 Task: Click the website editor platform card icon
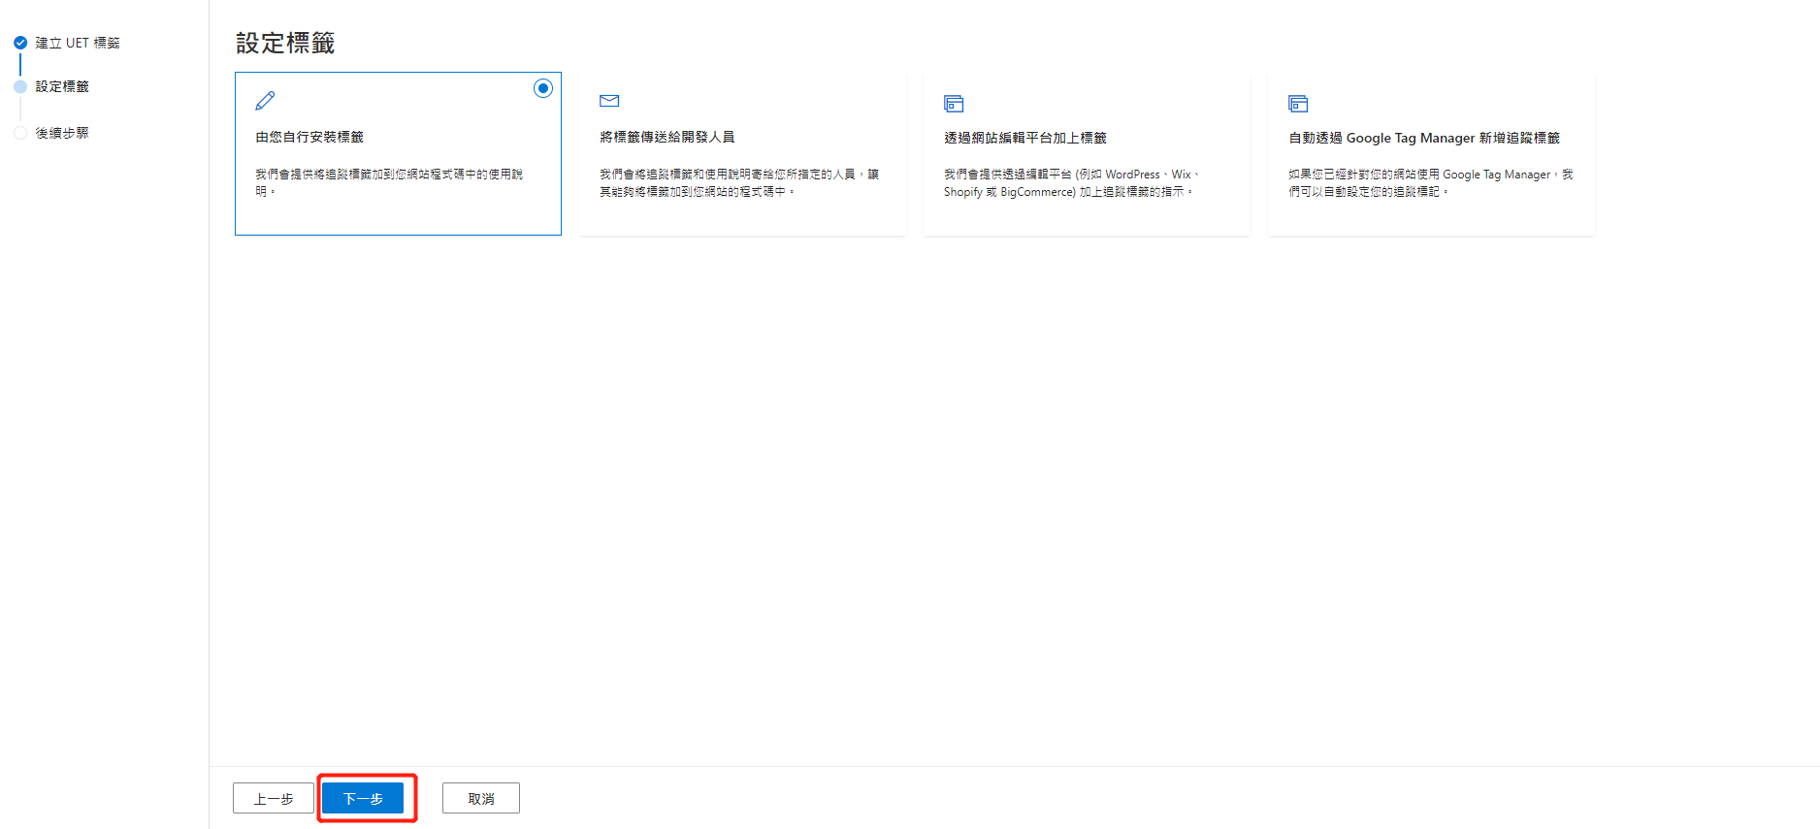pyautogui.click(x=954, y=104)
